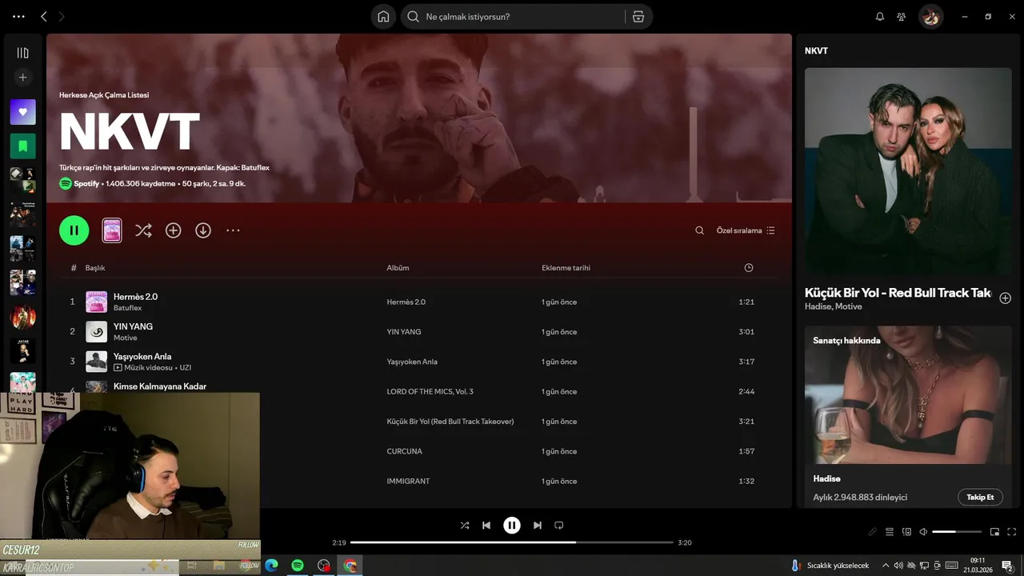This screenshot has height=576, width=1024.
Task: Open 'Özel sıralama' sort dropdown
Action: [x=746, y=230]
